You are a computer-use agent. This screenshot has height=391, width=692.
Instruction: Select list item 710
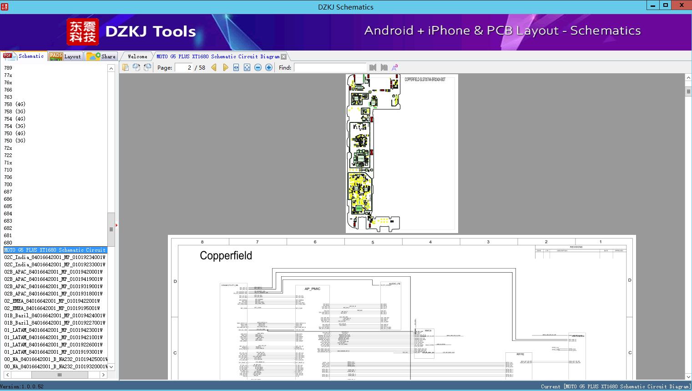(x=8, y=170)
